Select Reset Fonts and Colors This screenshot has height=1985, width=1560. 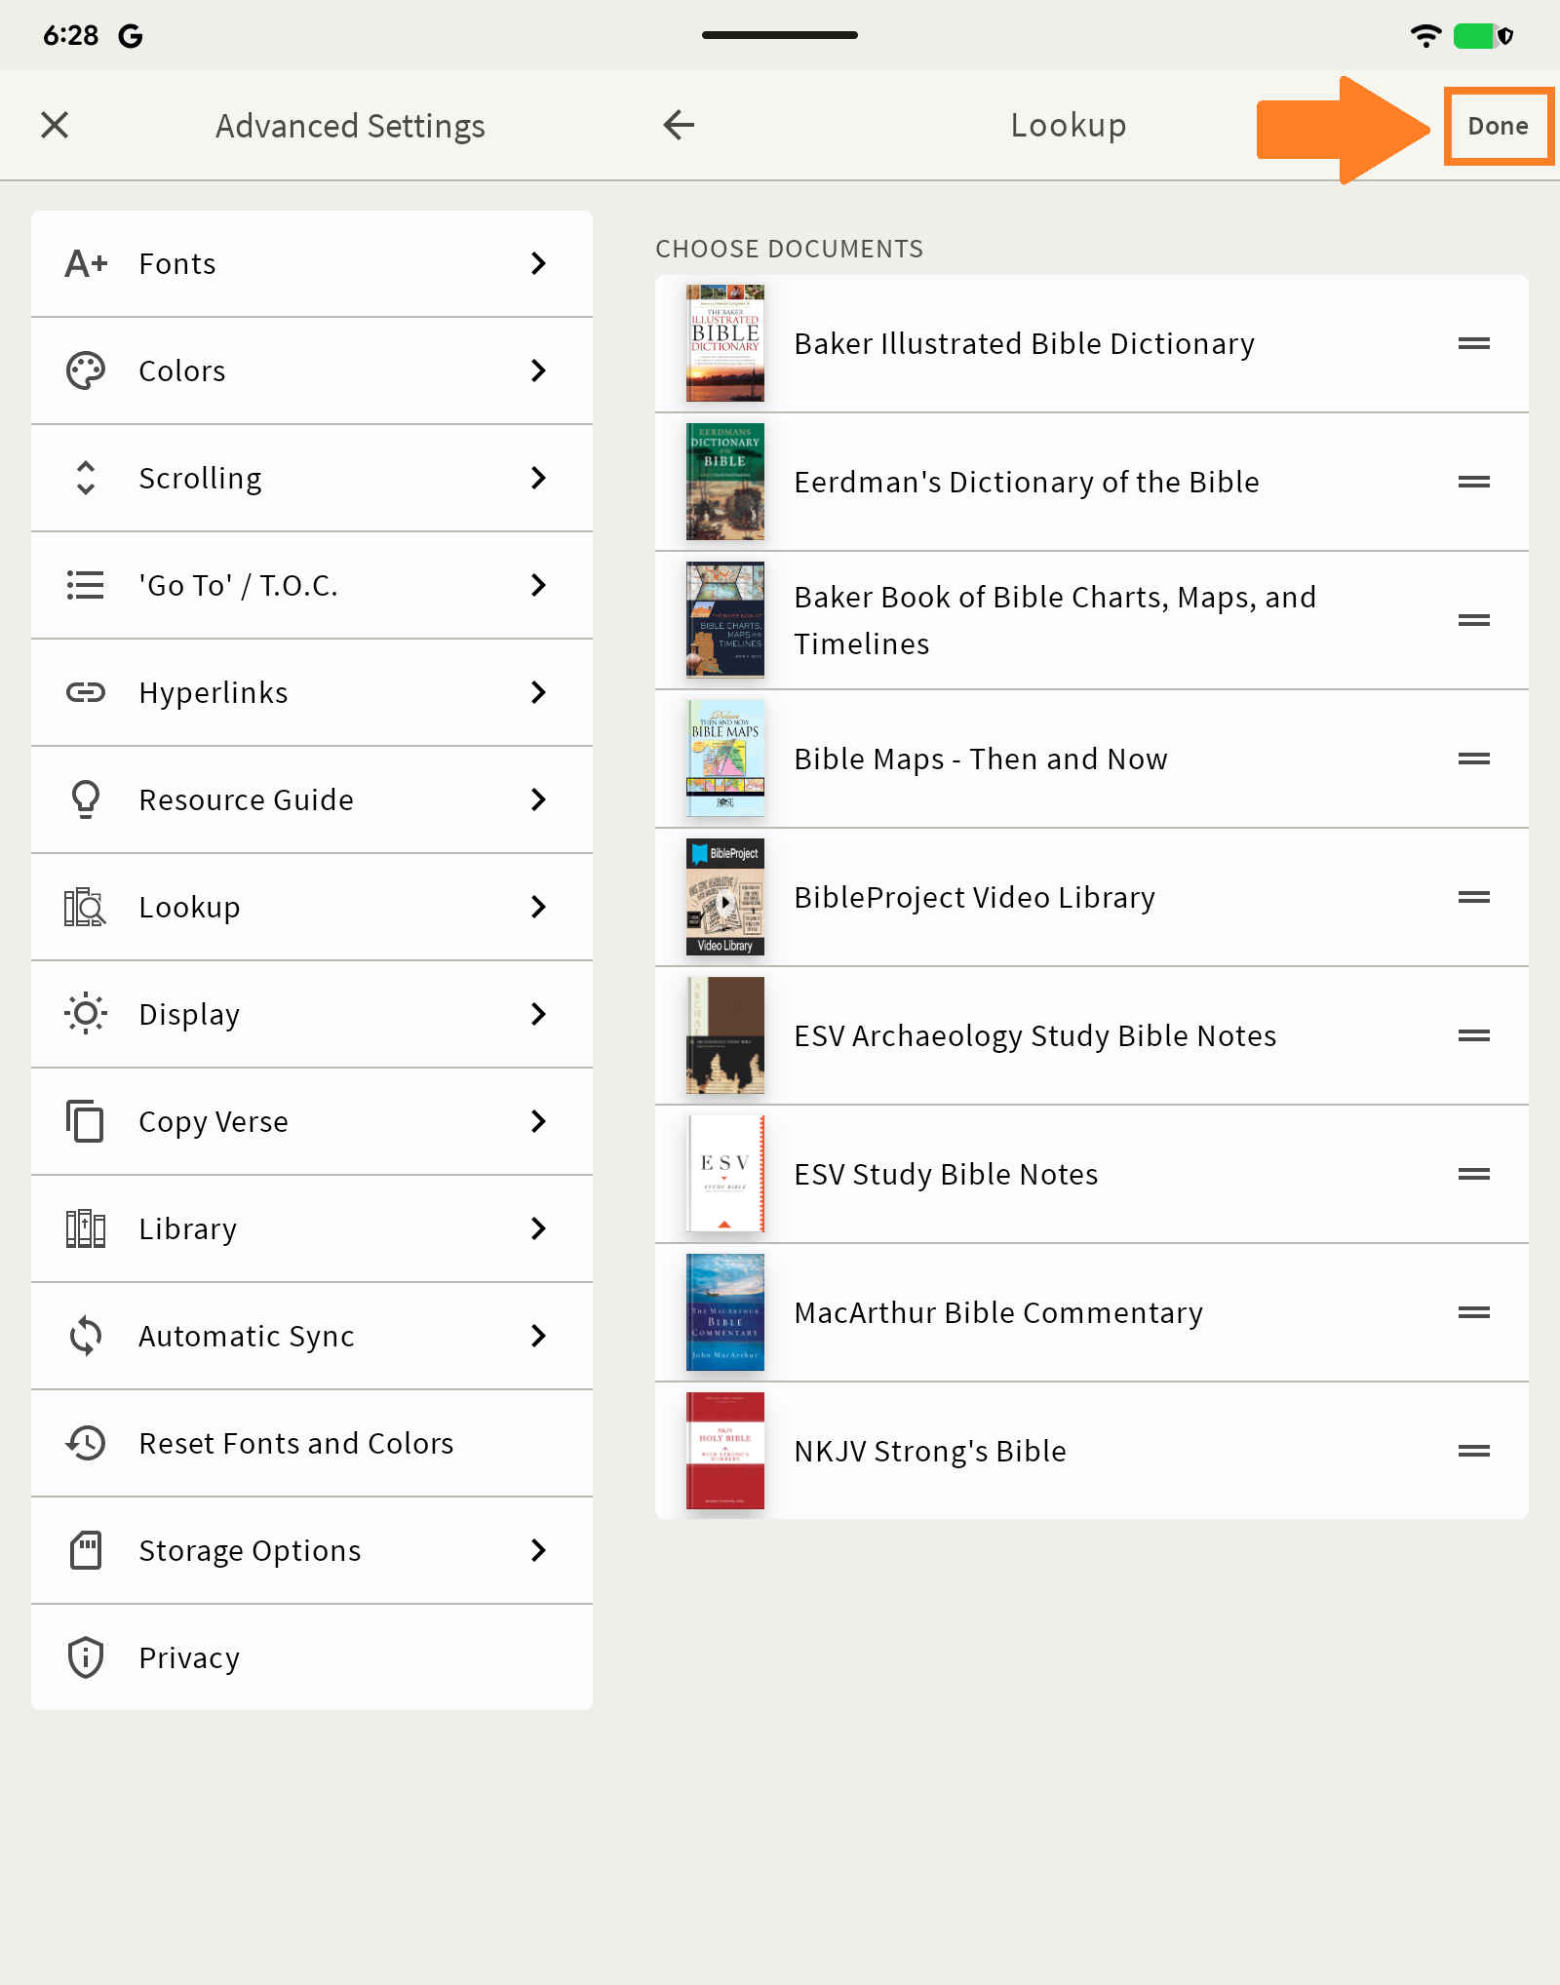(x=312, y=1443)
